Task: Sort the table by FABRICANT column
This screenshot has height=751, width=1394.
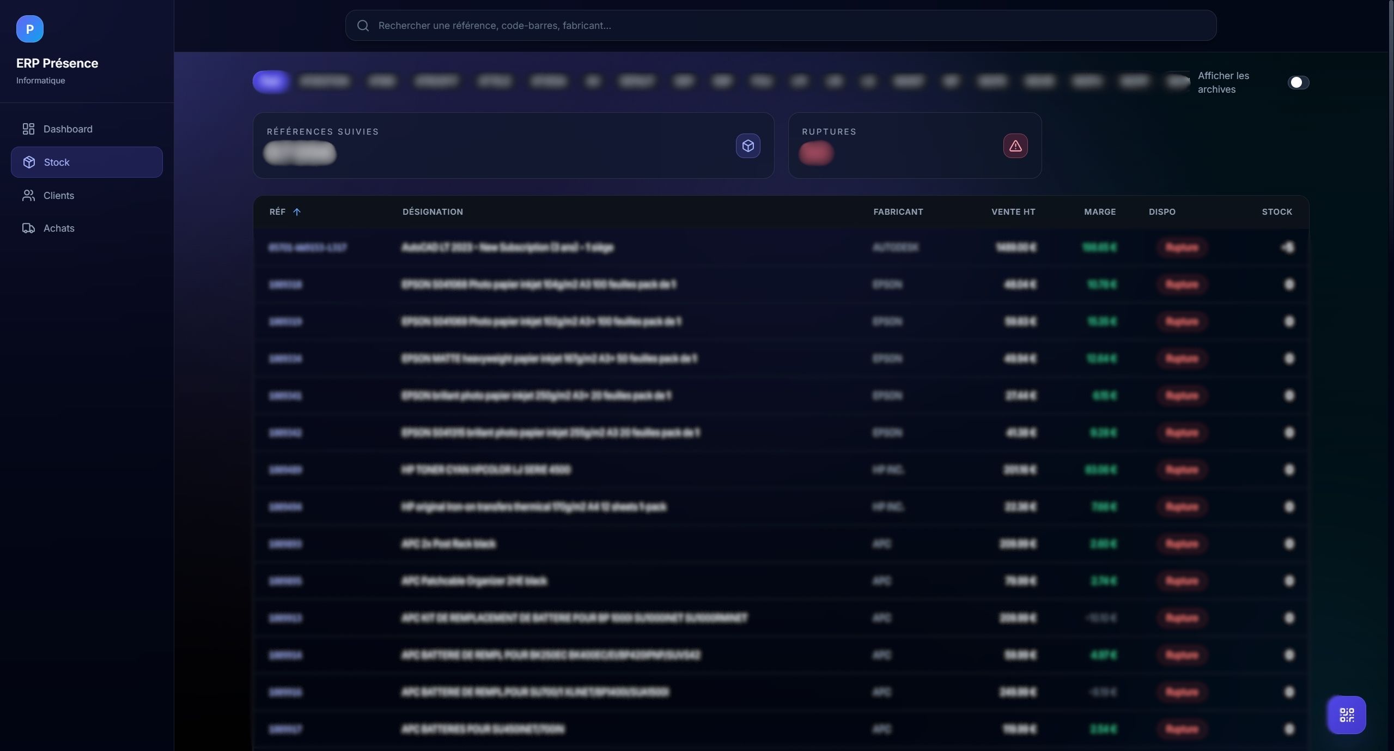Action: tap(898, 212)
